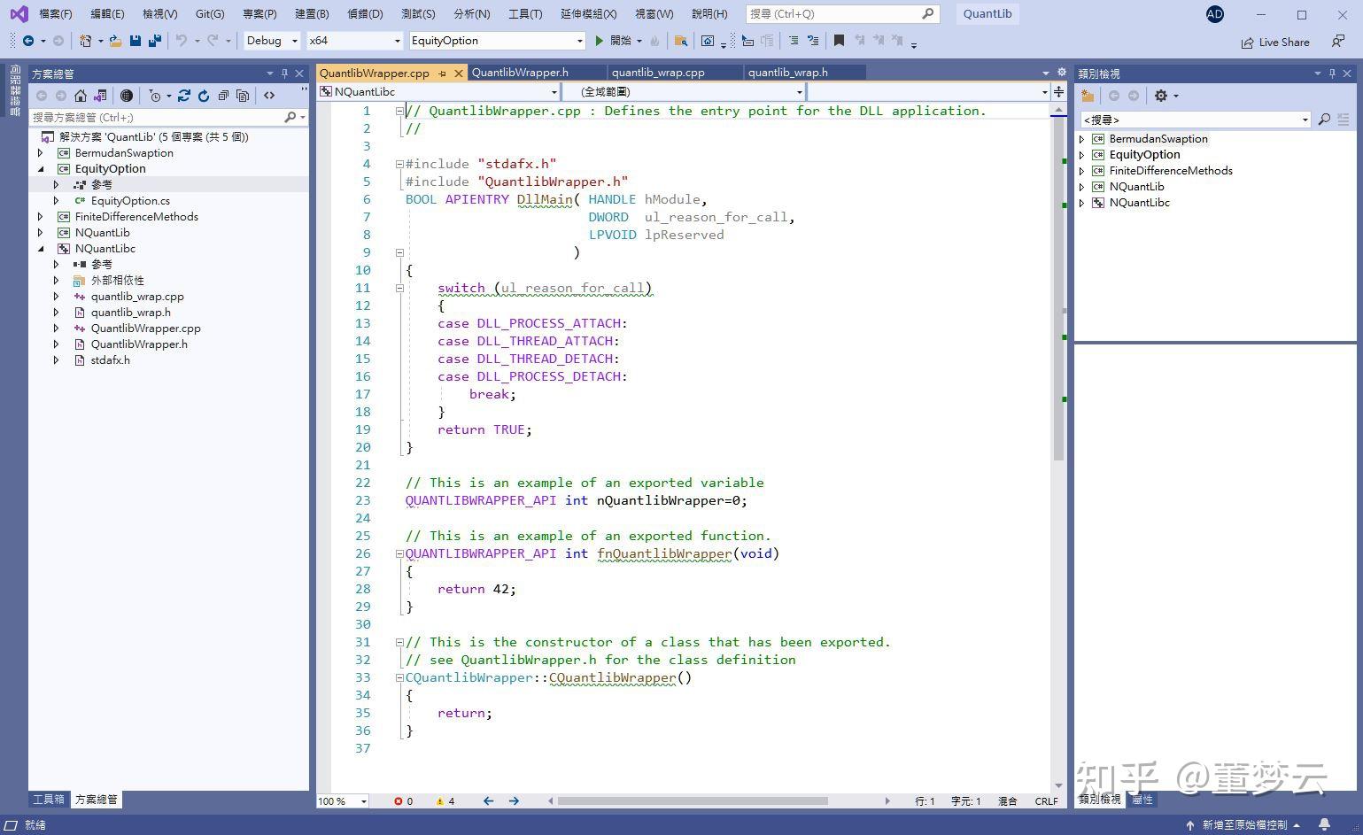
Task: Click the new folder icon in Class View
Action: [x=1088, y=96]
